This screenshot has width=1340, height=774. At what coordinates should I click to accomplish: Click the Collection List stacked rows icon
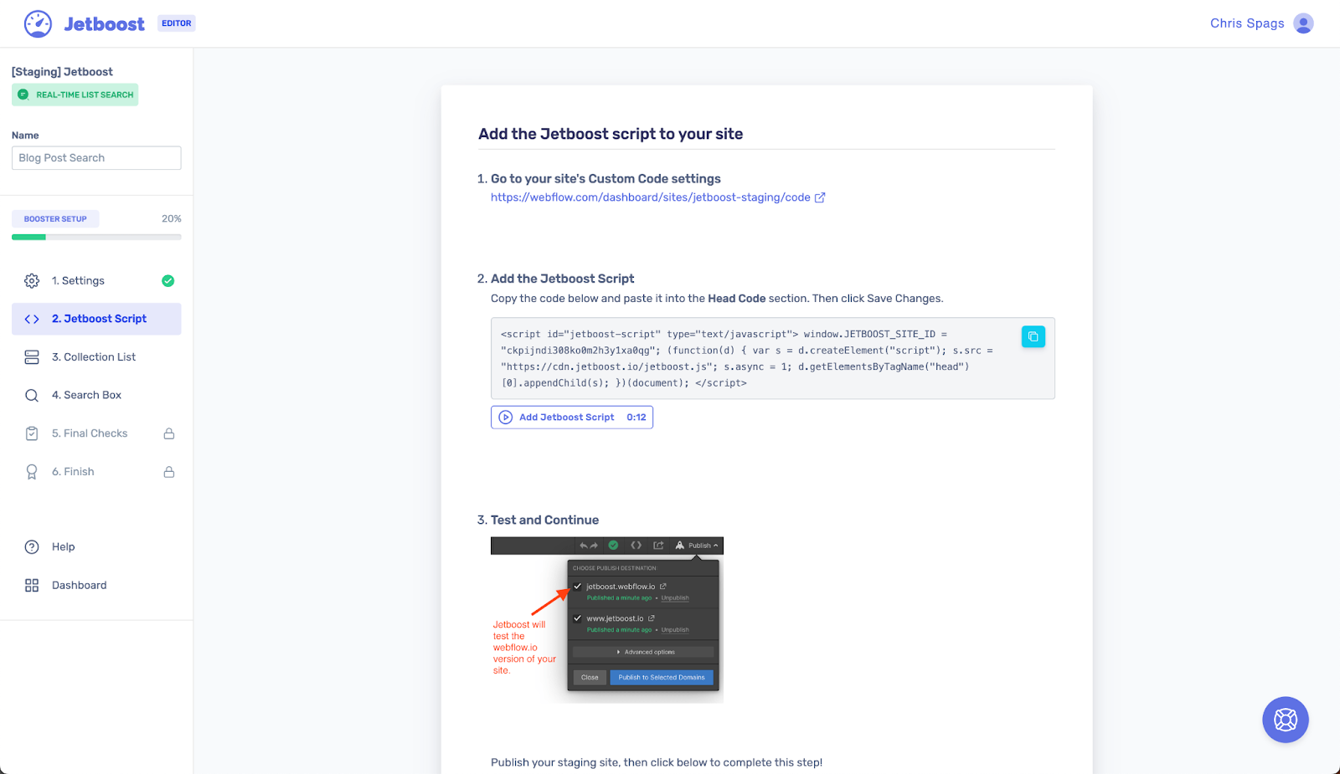coord(32,357)
